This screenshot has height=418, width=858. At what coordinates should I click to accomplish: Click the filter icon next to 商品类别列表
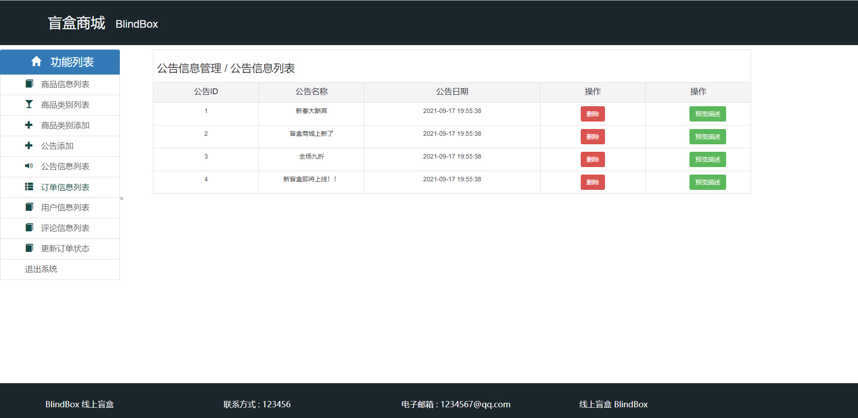pos(29,104)
